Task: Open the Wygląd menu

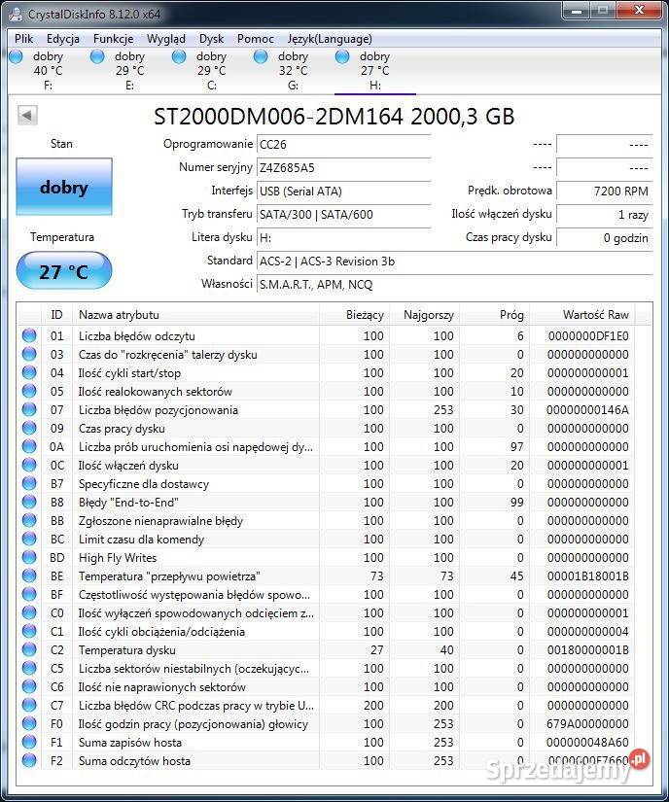Action: tap(165, 39)
